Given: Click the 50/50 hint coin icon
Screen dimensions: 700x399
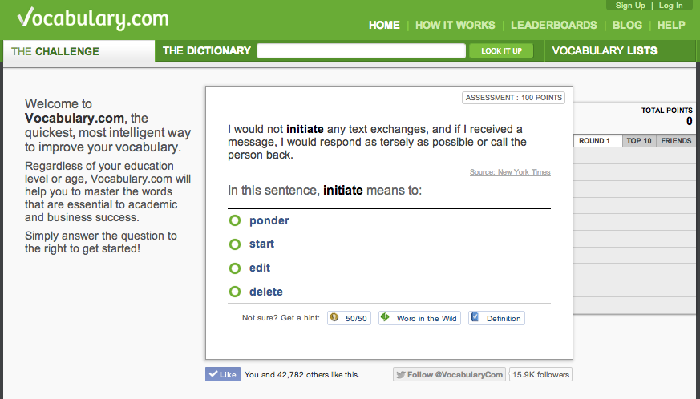Looking at the screenshot, I should [335, 318].
